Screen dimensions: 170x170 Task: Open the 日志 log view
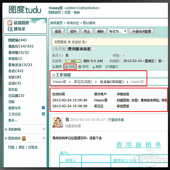70,67
